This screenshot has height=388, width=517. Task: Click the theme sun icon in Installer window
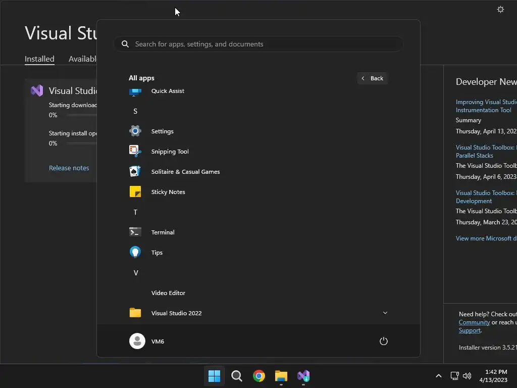tap(500, 10)
